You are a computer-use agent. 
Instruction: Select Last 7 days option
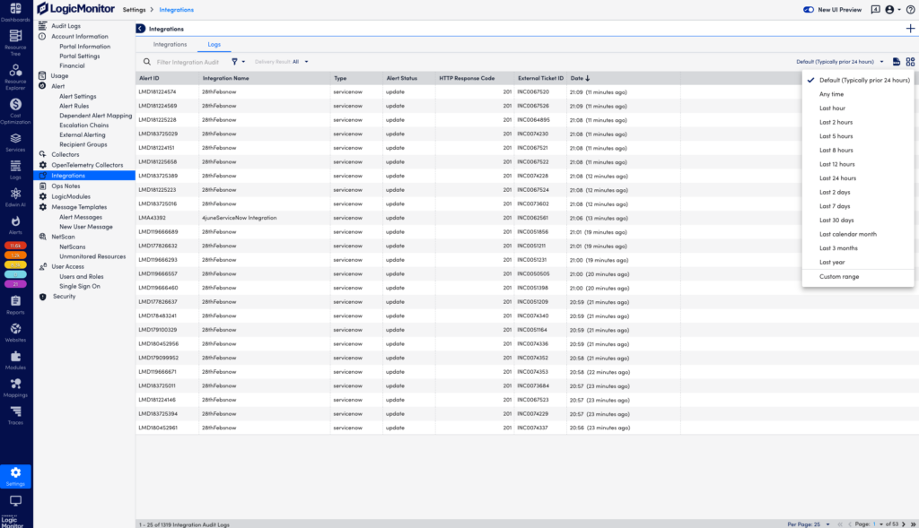pos(858,206)
